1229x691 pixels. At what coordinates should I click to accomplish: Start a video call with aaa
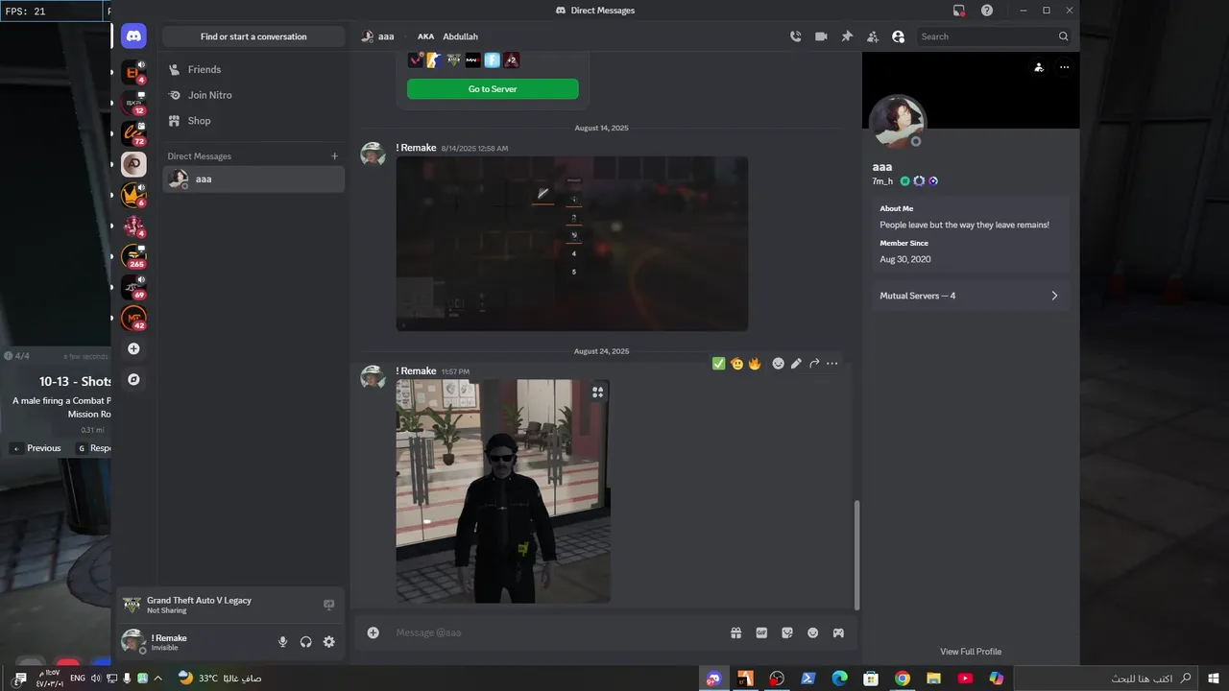(821, 36)
